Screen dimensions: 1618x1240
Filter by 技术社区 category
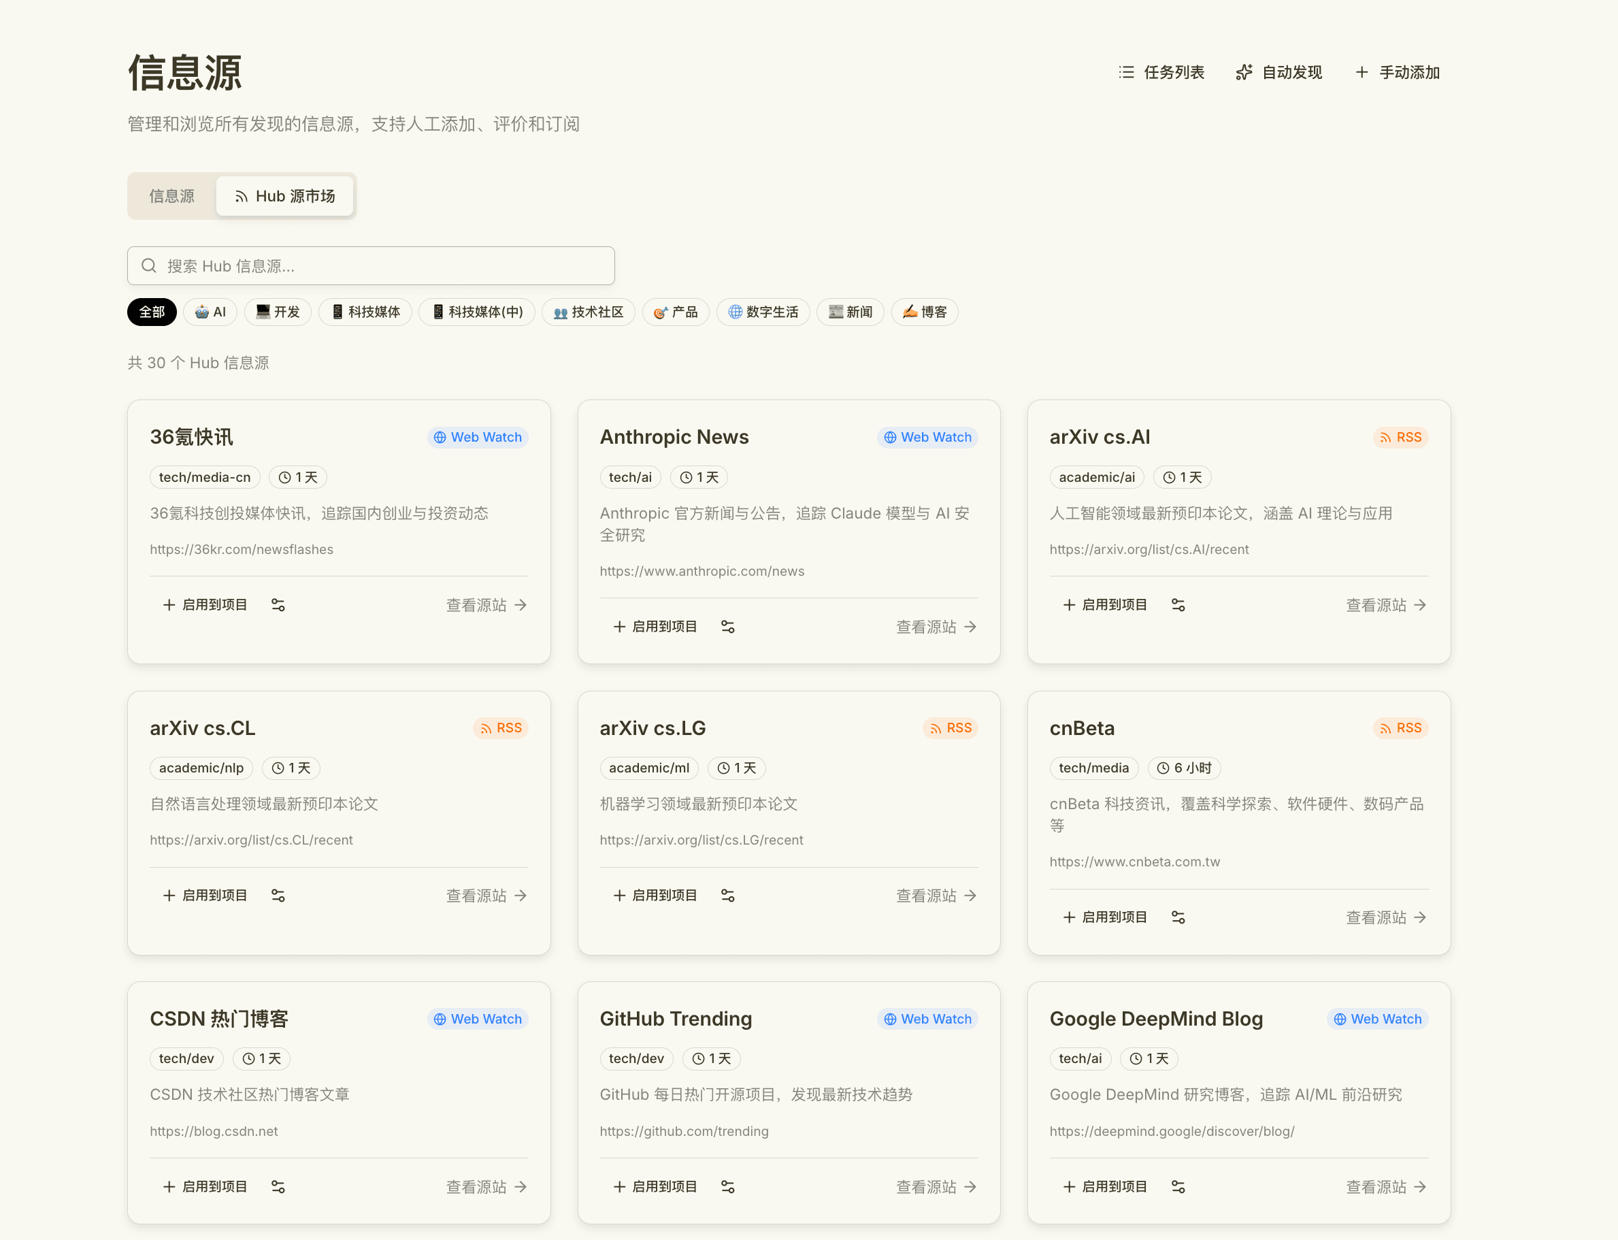(589, 312)
